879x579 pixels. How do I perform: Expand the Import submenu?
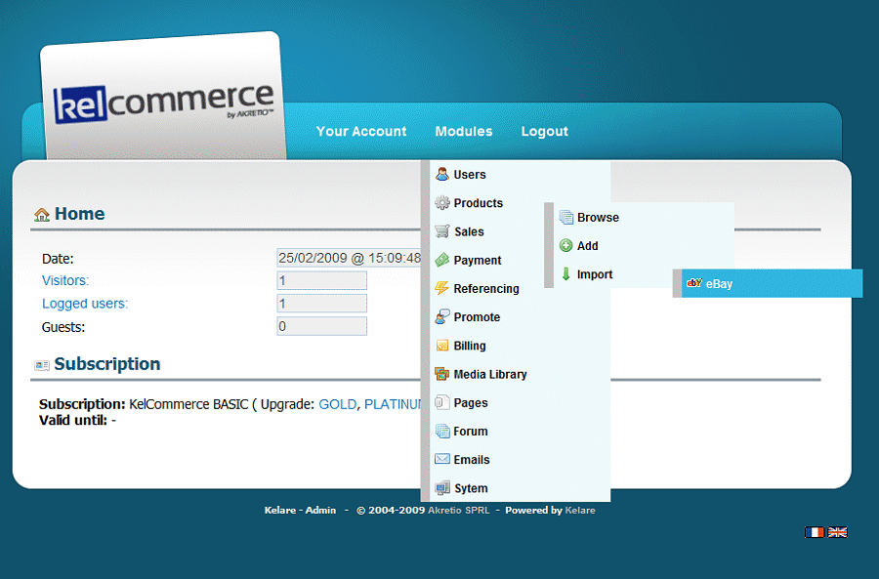tap(594, 274)
